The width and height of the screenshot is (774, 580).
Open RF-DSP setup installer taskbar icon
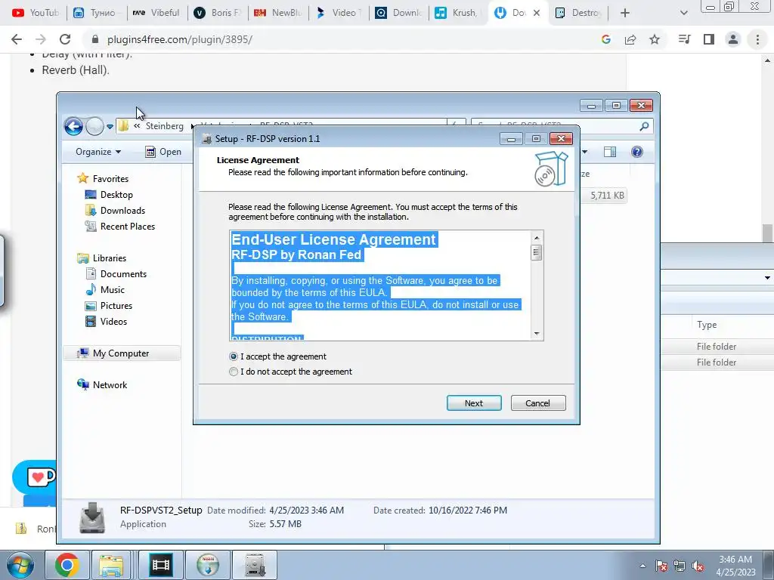pos(255,565)
